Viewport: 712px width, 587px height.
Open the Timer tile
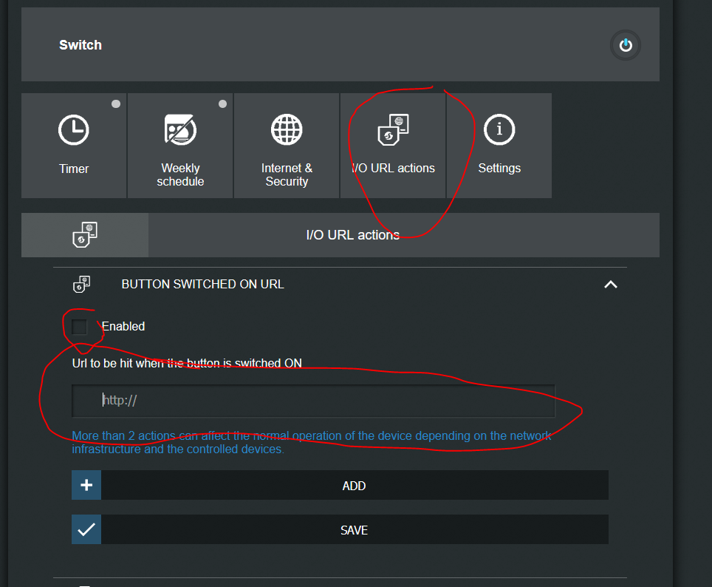(74, 146)
